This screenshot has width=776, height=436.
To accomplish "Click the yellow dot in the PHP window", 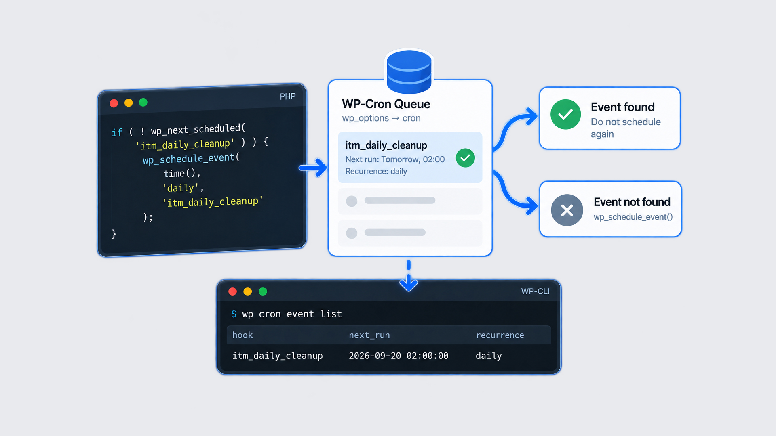I will (129, 103).
